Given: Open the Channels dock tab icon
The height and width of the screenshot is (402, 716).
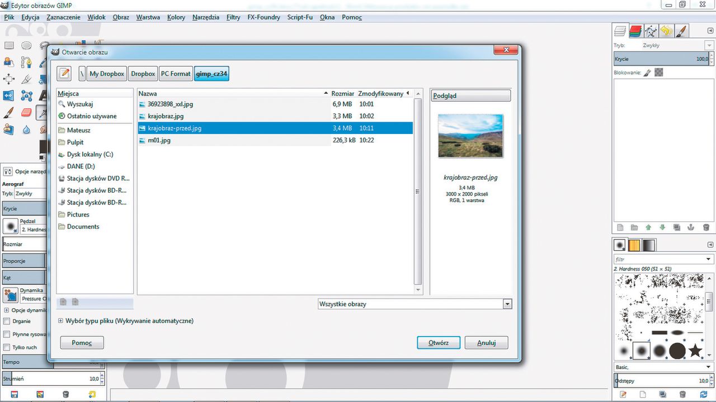Looking at the screenshot, I should [x=635, y=31].
